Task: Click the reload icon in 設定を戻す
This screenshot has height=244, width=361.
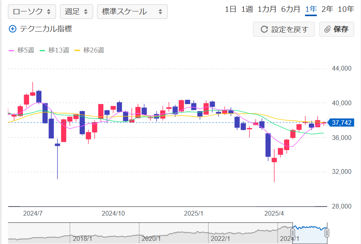Action: point(264,29)
